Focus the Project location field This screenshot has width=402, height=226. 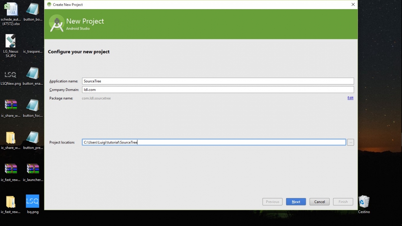pos(214,143)
